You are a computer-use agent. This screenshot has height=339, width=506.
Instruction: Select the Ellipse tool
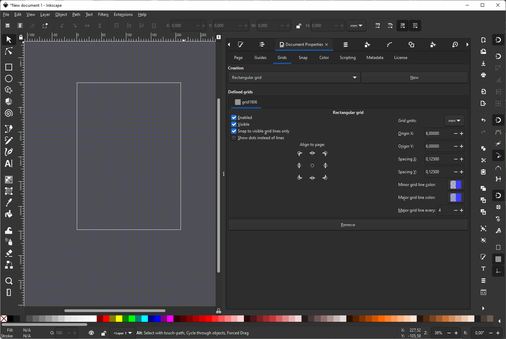coord(8,78)
